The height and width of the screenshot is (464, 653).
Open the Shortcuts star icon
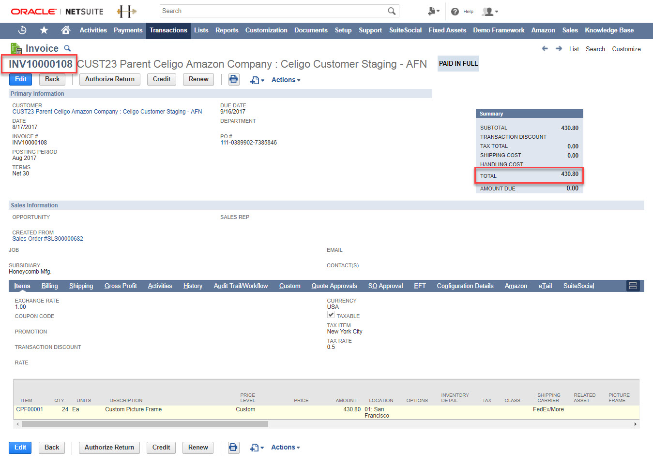point(44,30)
